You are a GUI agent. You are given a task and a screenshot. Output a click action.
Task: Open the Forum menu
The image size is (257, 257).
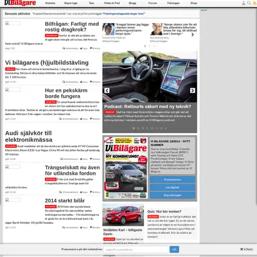point(153,3)
